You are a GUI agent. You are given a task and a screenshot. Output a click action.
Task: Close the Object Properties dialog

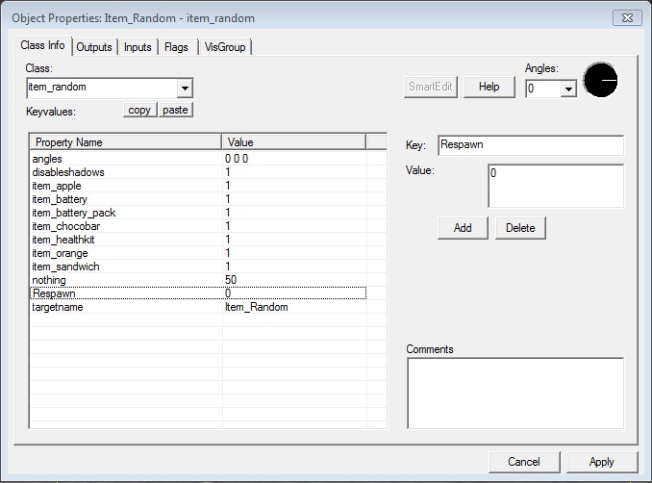coord(627,18)
